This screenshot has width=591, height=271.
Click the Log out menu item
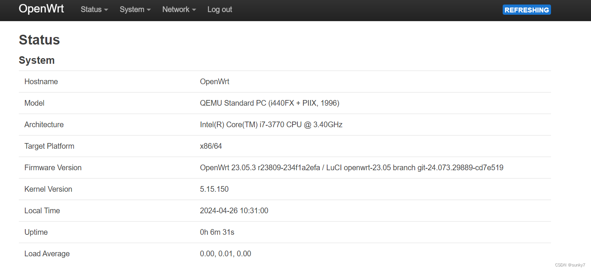220,9
